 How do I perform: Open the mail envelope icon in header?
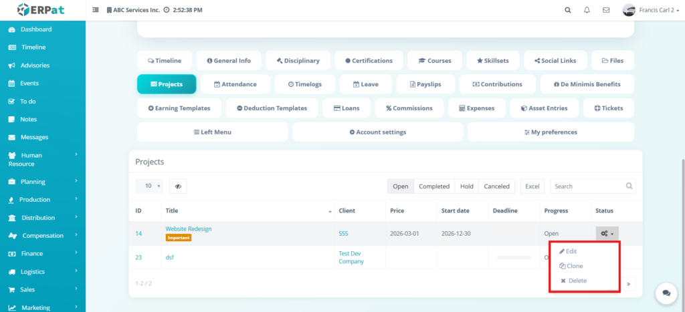click(x=606, y=10)
